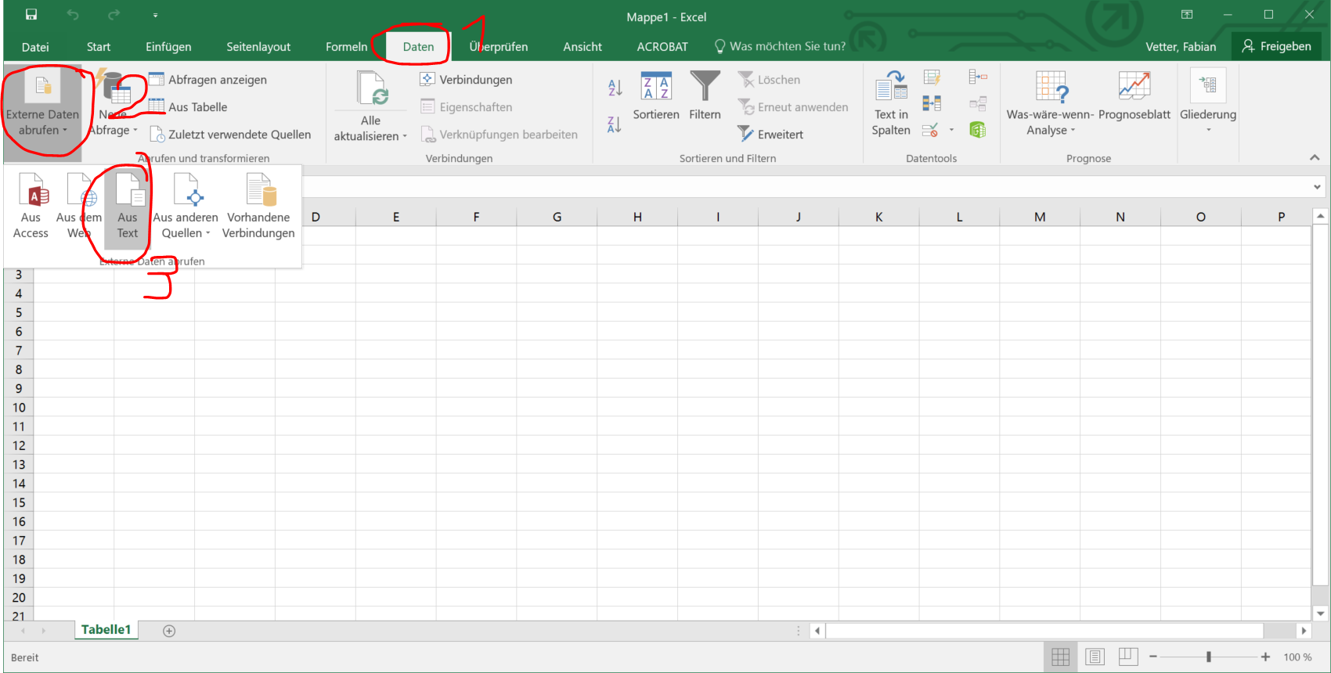Click the Freigeben share button
Image resolution: width=1331 pixels, height=673 pixels.
tap(1276, 47)
